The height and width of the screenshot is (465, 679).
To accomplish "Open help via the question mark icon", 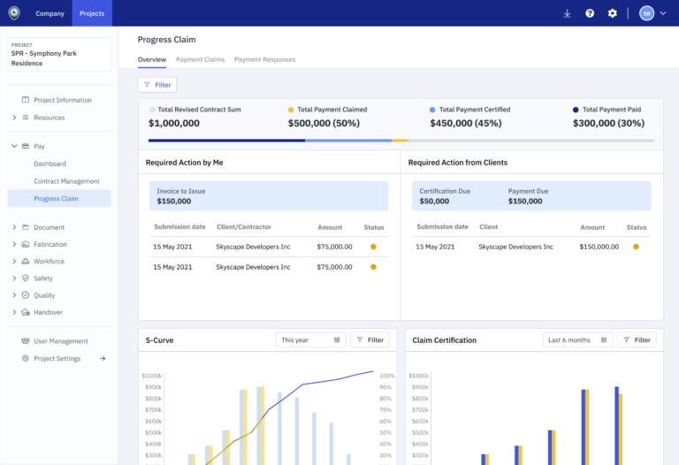I will pyautogui.click(x=590, y=13).
